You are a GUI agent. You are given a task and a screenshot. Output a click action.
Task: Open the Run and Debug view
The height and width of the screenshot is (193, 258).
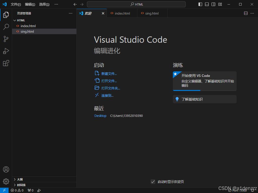pos(6,51)
